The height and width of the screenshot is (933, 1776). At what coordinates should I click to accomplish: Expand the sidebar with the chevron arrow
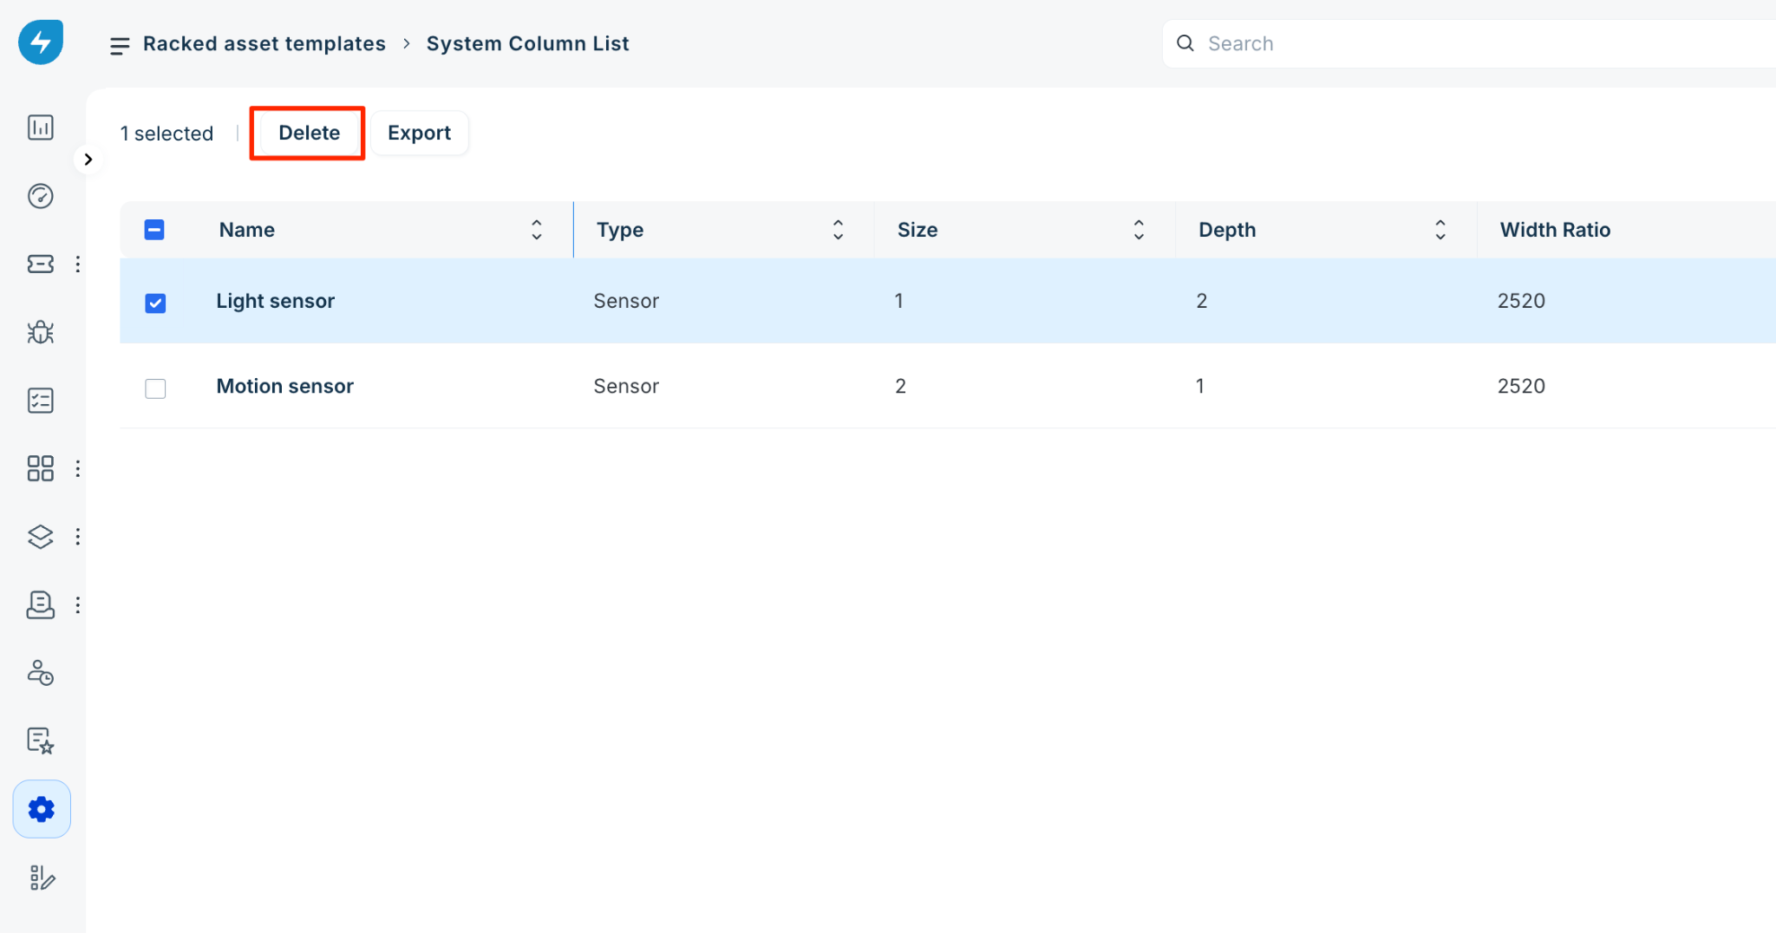point(88,160)
